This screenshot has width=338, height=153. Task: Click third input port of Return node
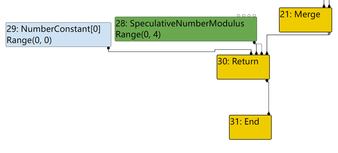pos(261,53)
